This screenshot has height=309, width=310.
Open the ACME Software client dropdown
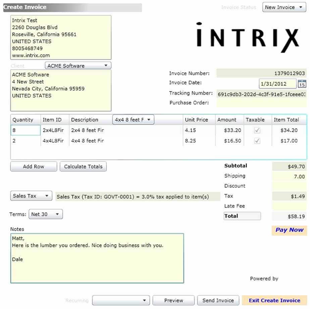pyautogui.click(x=78, y=65)
